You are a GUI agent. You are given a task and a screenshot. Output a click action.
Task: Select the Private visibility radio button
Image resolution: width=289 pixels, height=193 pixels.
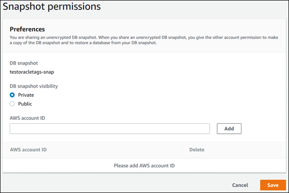[12, 95]
